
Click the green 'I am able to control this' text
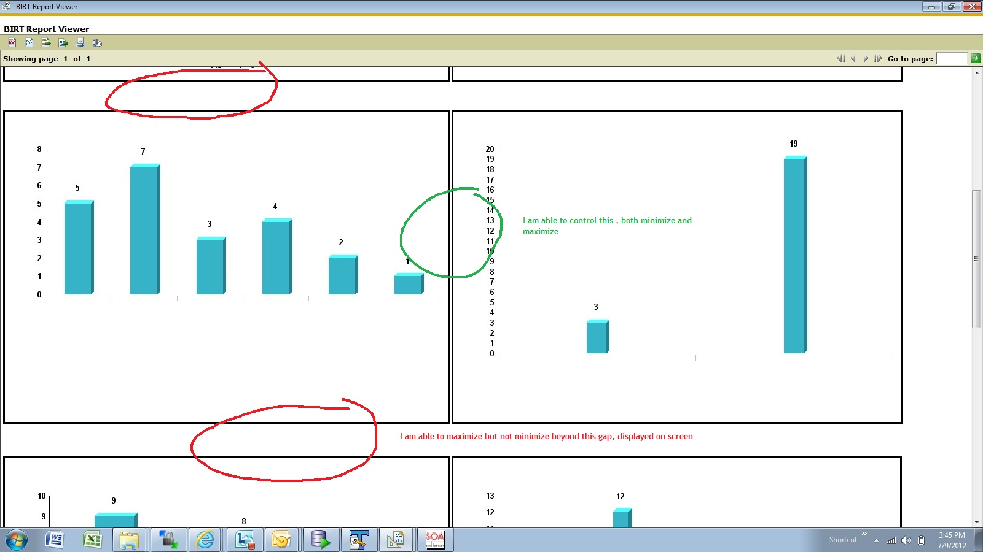pyautogui.click(x=607, y=226)
